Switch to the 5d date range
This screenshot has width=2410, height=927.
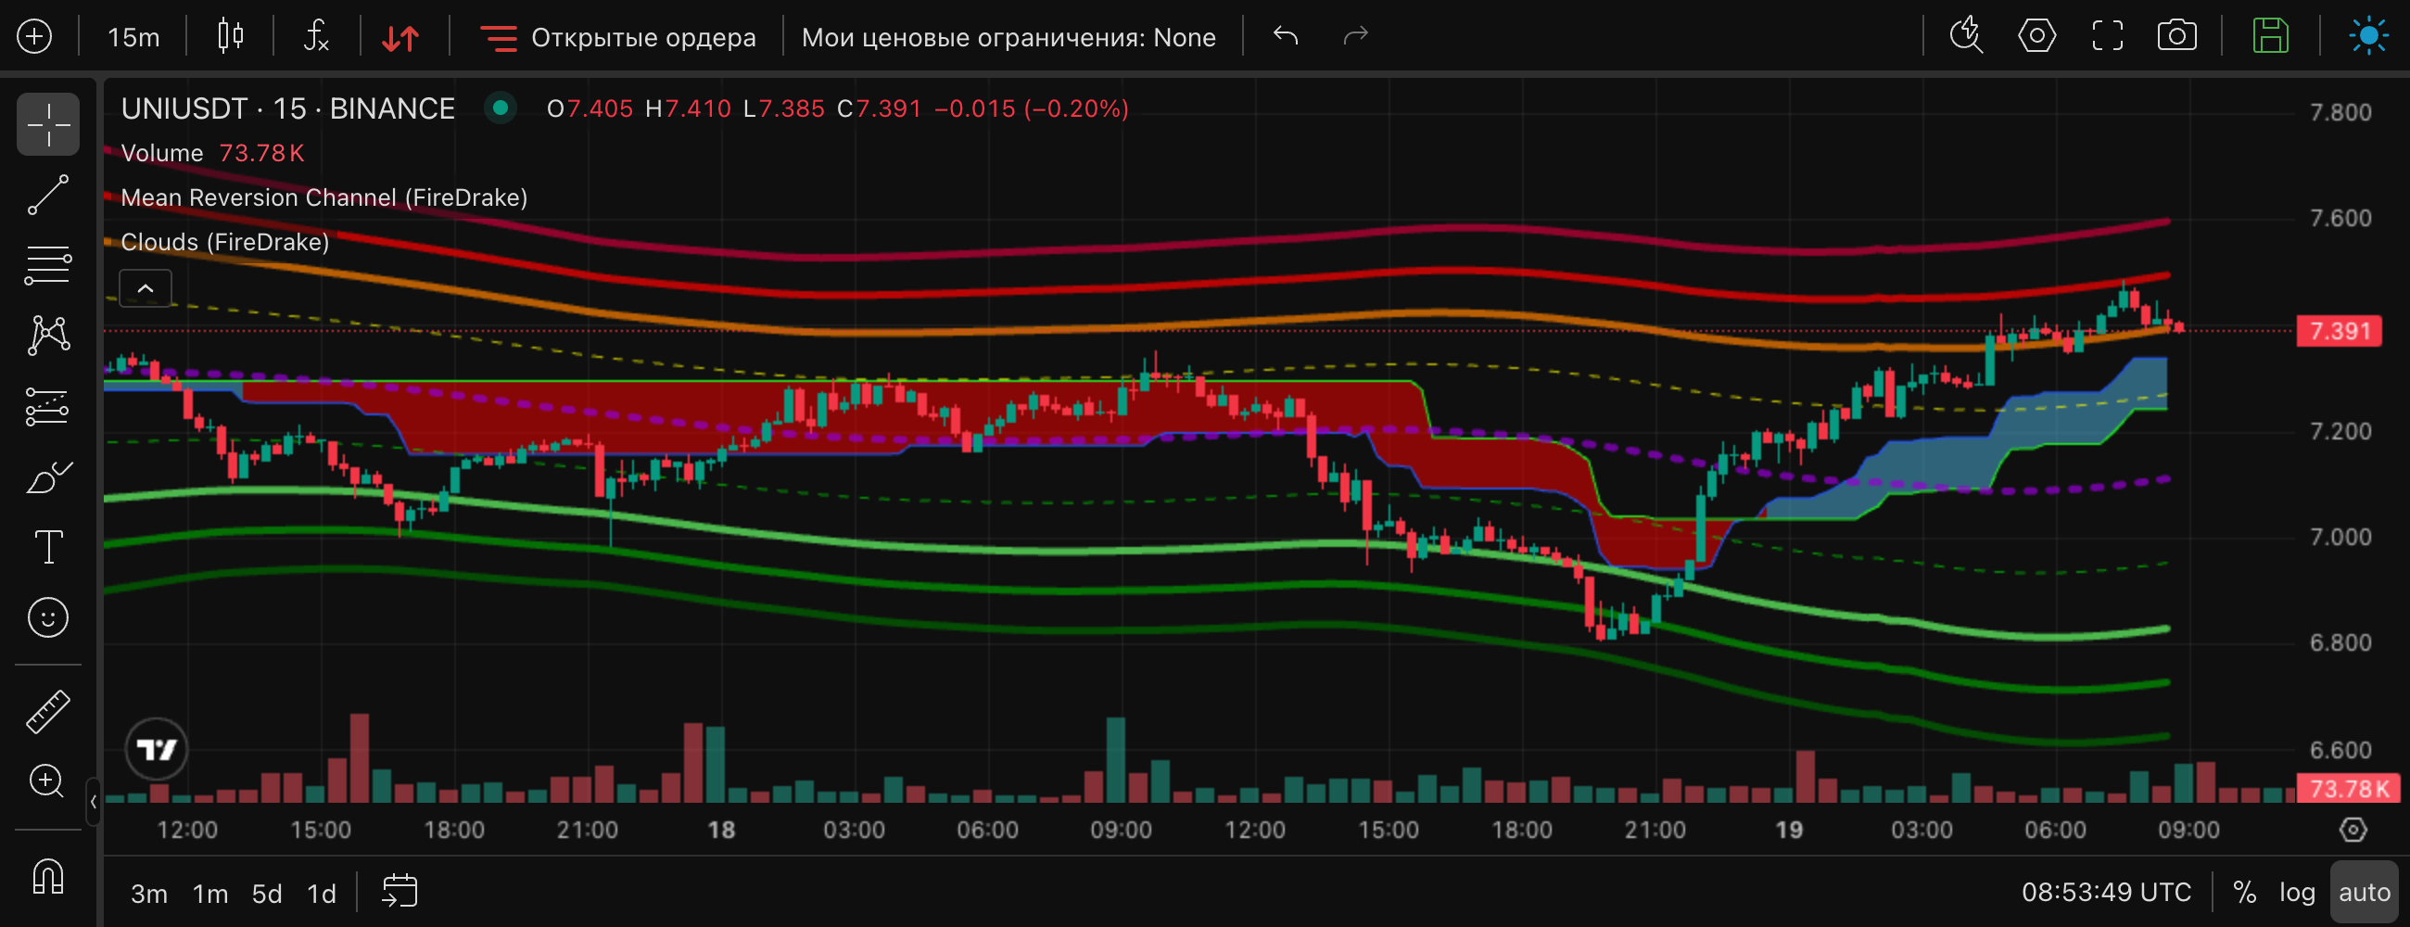point(267,894)
